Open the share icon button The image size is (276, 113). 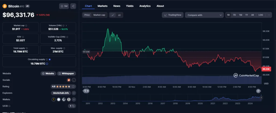(x=73, y=6)
